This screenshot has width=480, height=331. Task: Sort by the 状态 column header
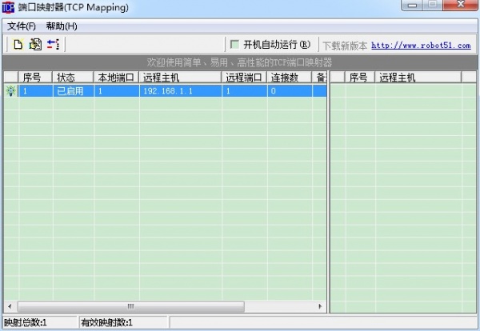click(x=73, y=78)
